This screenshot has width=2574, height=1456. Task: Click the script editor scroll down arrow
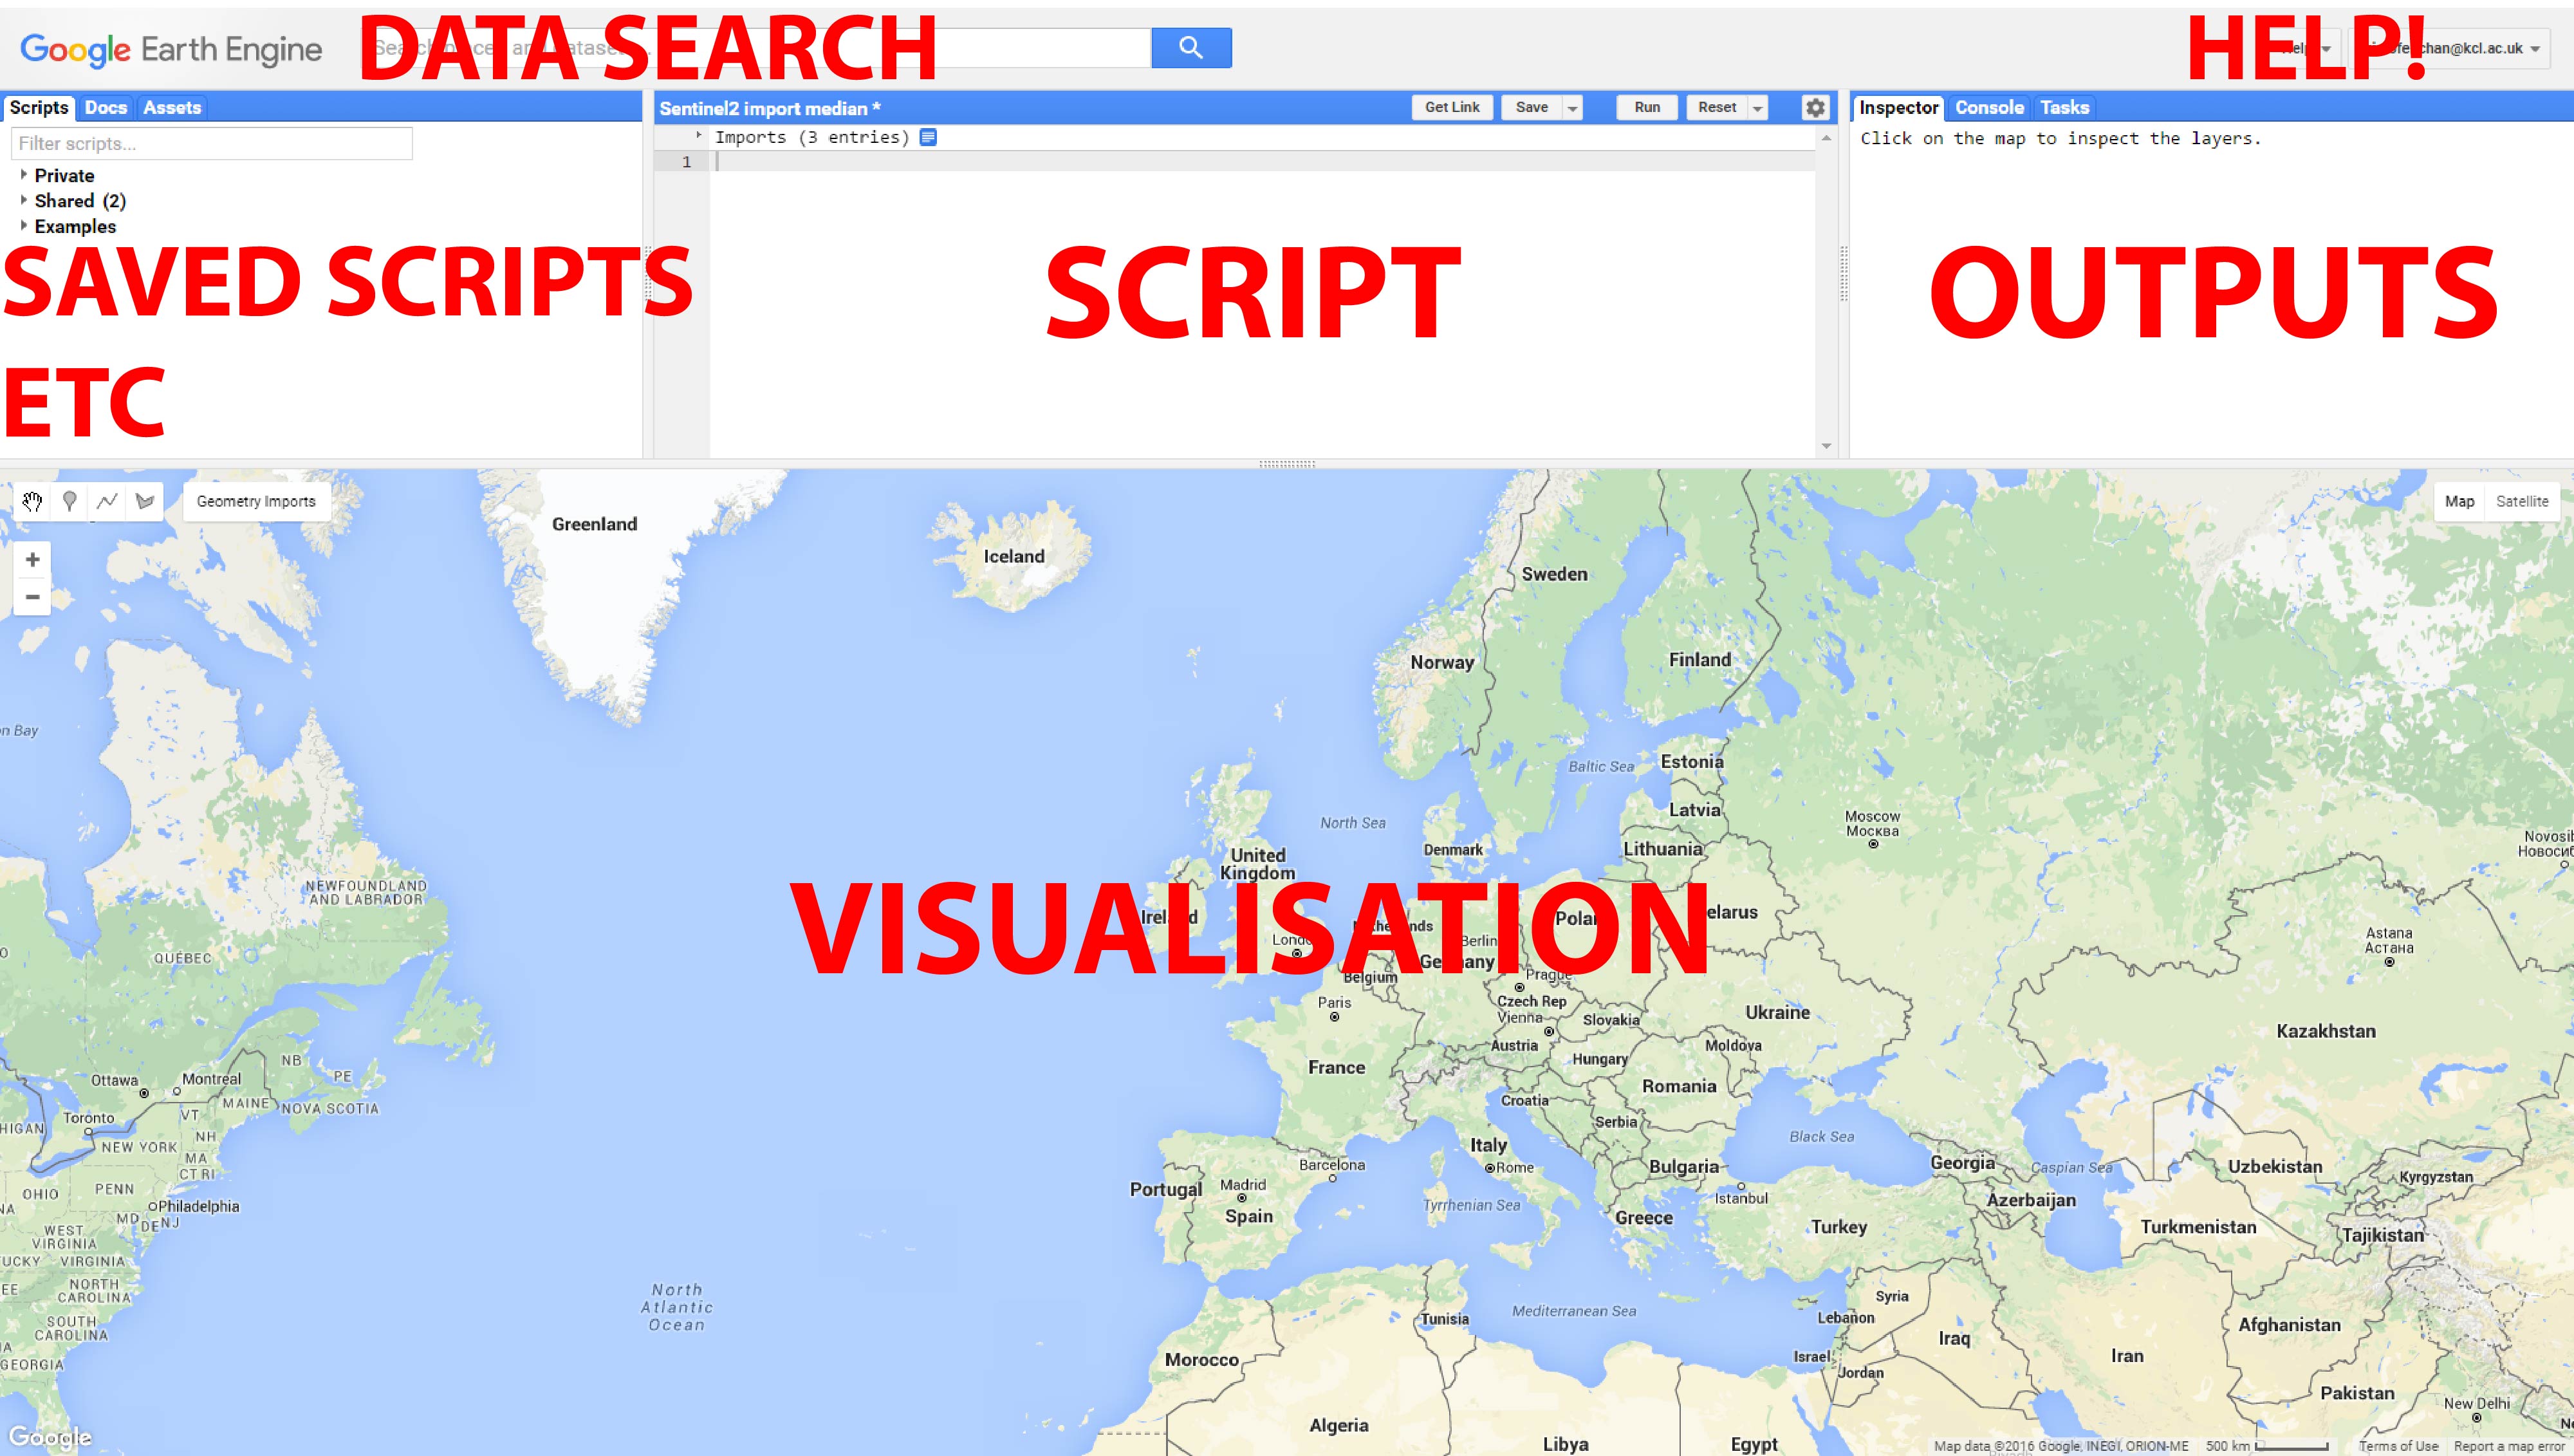tap(1826, 446)
